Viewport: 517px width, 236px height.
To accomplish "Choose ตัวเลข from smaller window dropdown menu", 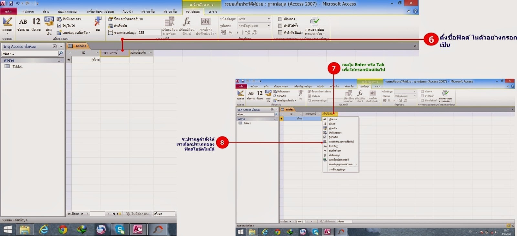I will tap(341, 124).
